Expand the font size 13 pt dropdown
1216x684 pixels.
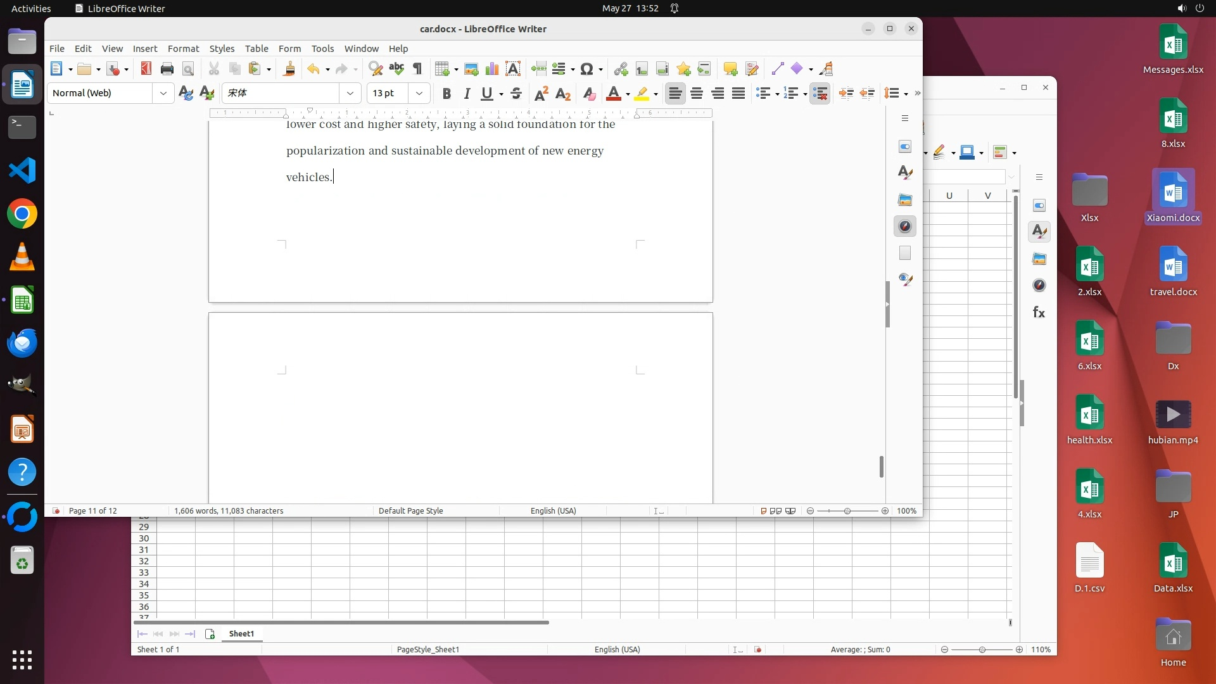(x=419, y=93)
